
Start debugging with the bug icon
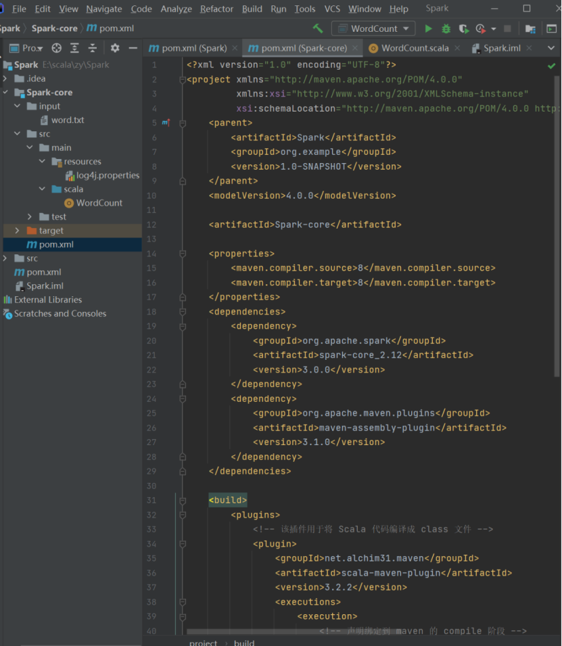(x=446, y=28)
